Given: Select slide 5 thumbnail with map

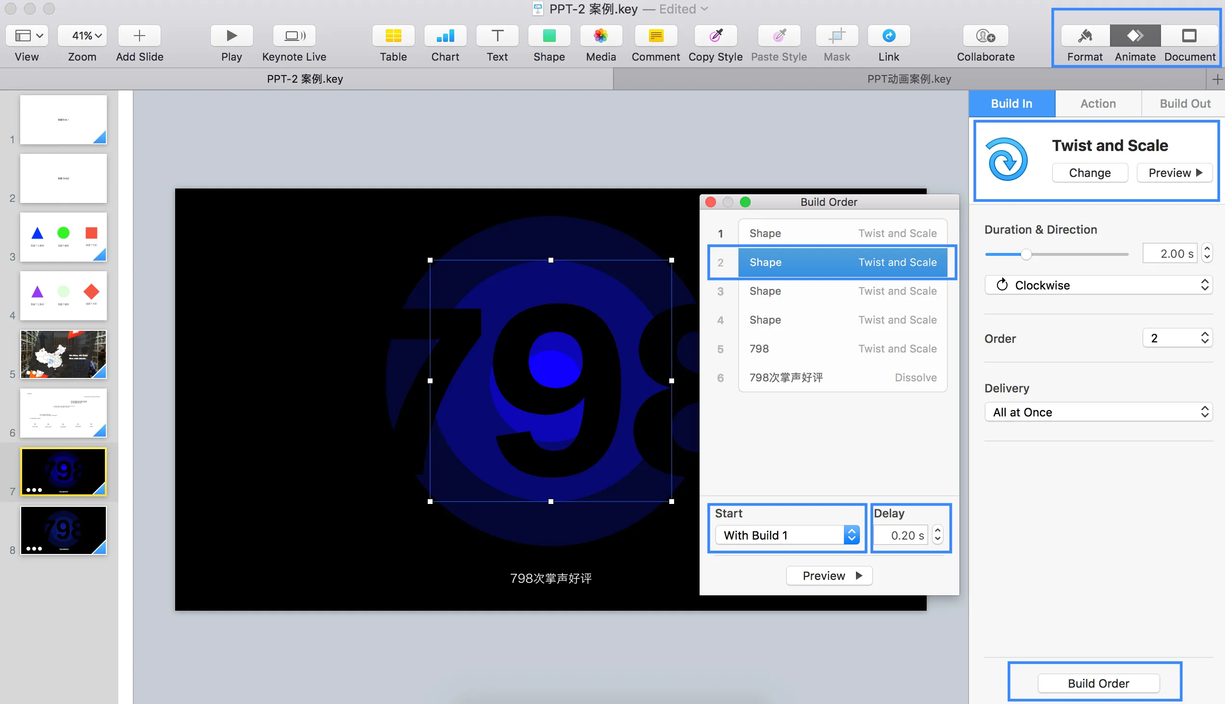Looking at the screenshot, I should click(x=64, y=354).
